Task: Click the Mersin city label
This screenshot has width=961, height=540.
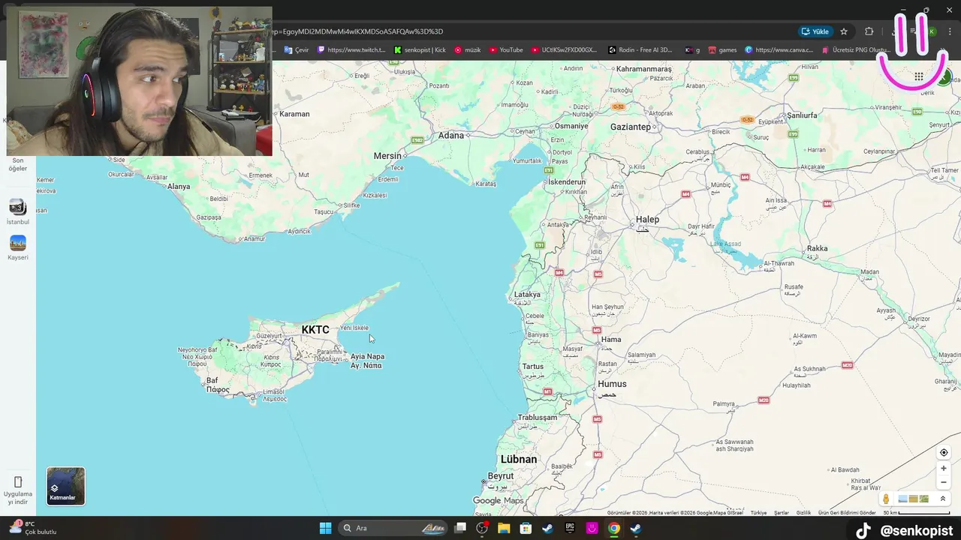Action: 388,156
